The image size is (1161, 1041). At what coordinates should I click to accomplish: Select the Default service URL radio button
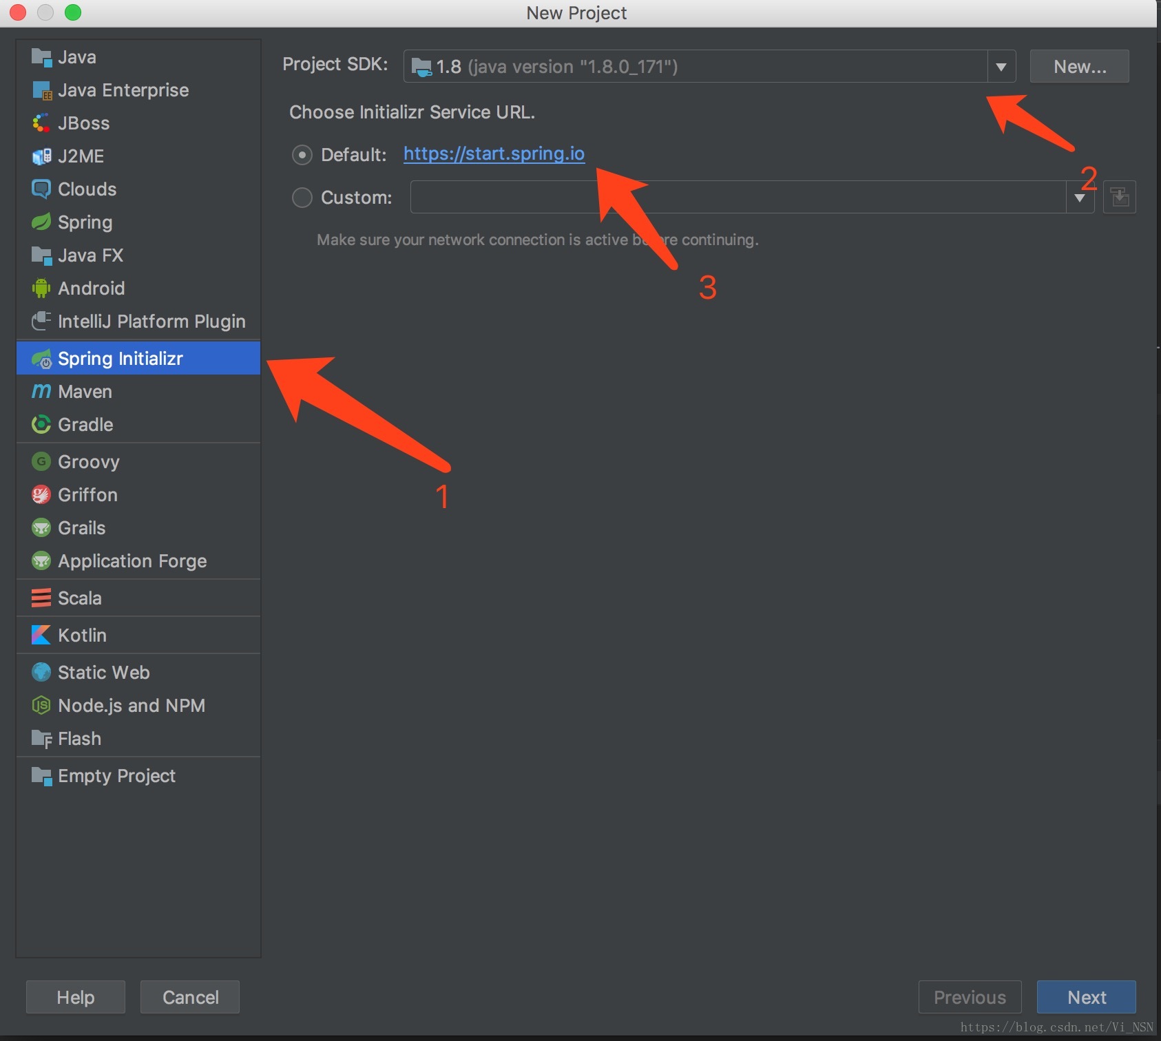[x=302, y=155]
